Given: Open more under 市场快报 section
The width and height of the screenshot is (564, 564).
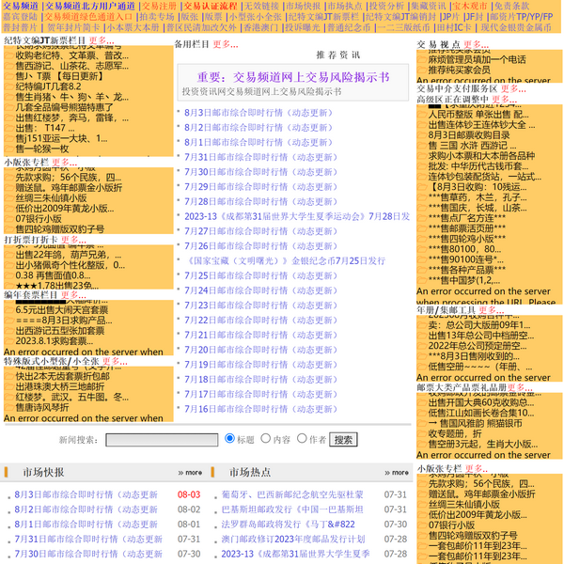Looking at the screenshot, I should point(188,472).
